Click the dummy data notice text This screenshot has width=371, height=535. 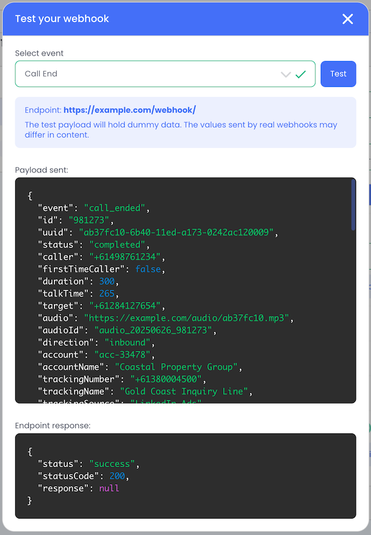click(181, 130)
